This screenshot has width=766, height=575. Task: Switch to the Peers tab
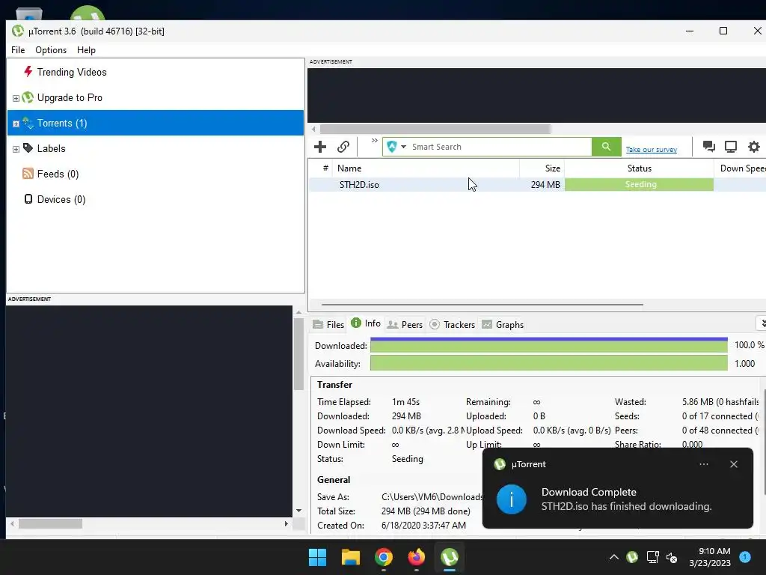(405, 324)
